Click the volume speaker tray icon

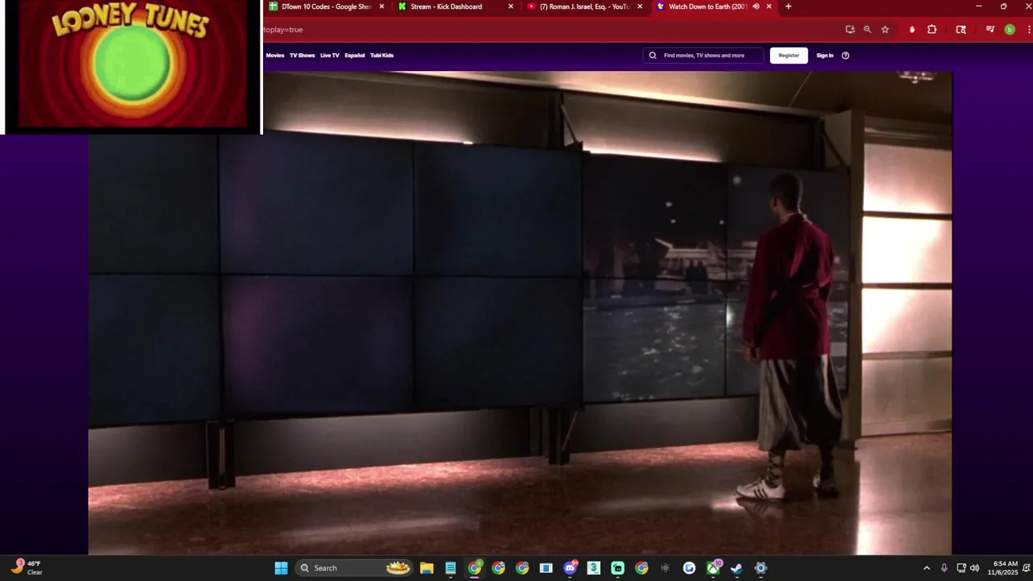tap(974, 568)
